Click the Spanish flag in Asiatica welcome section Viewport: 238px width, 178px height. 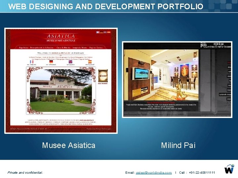(90, 62)
